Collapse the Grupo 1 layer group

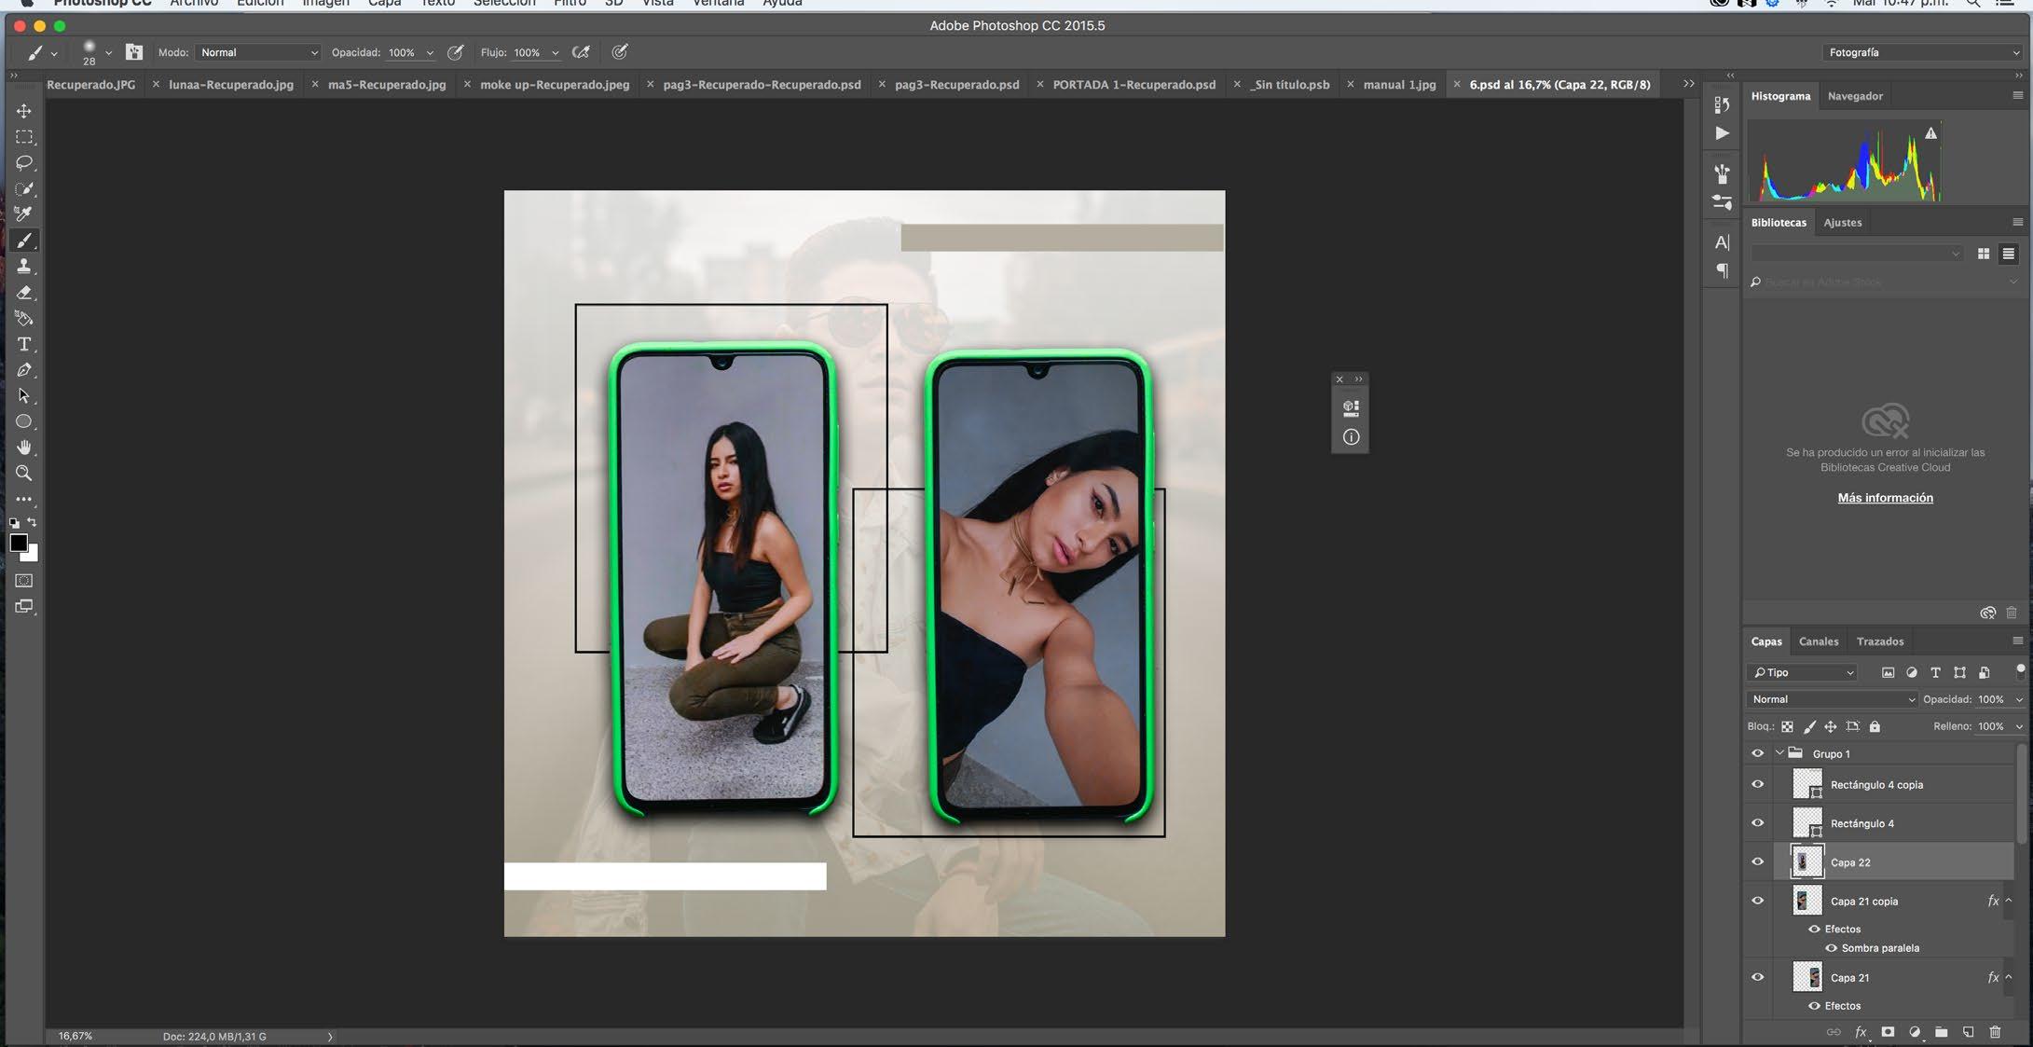[x=1779, y=753]
